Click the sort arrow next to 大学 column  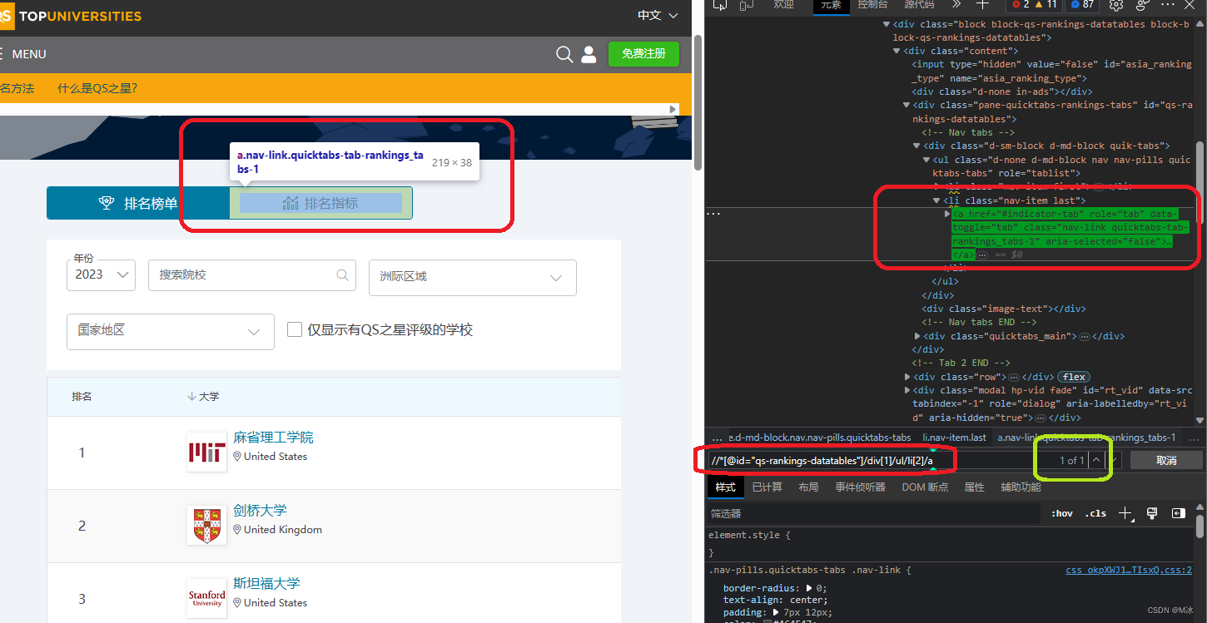[x=192, y=397]
